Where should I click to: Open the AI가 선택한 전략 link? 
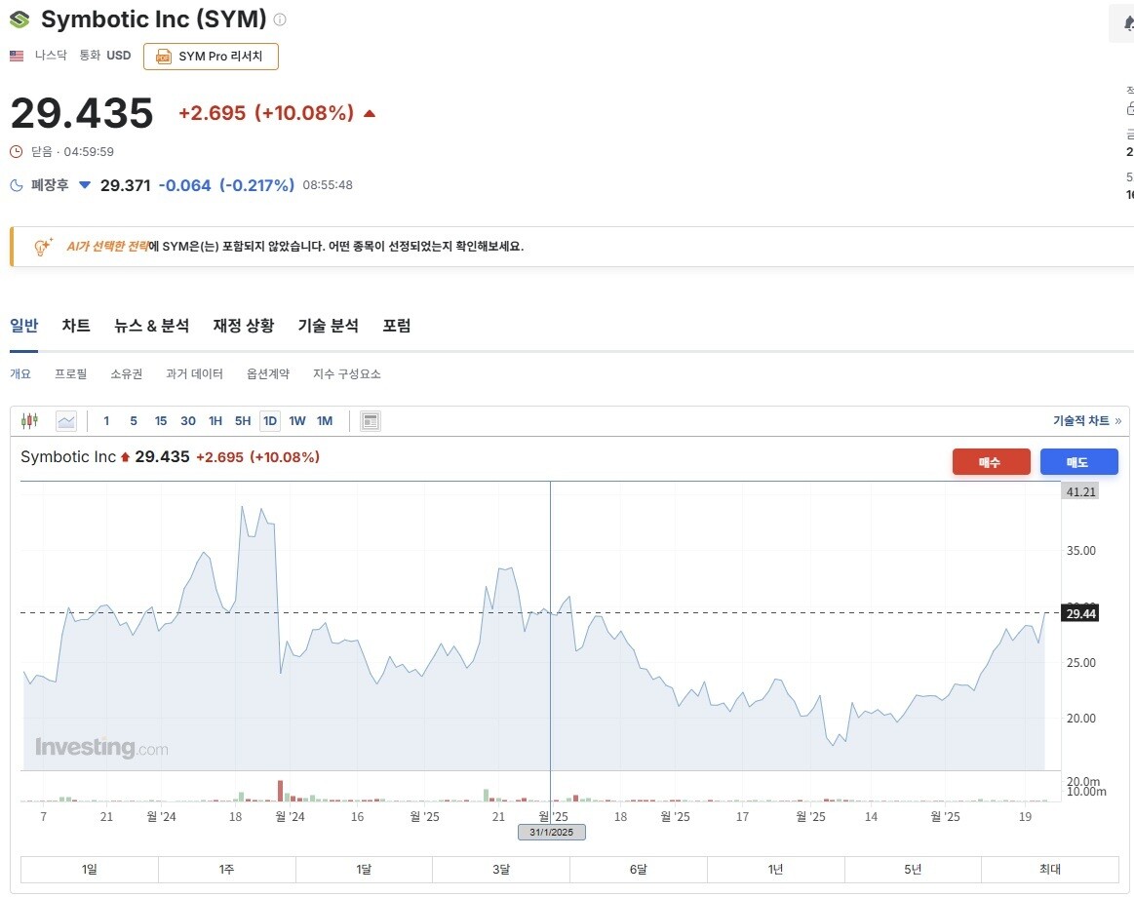pos(107,246)
